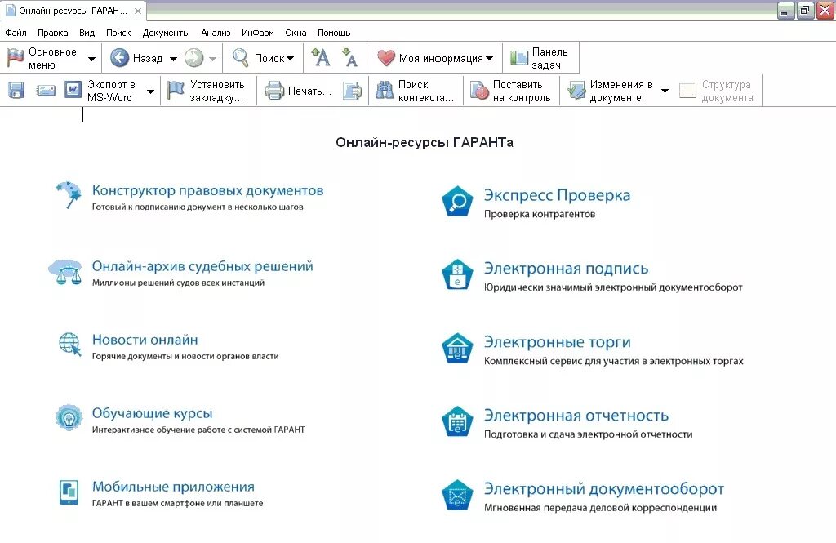
Task: Open the Обучающие курсы link
Action: 153,413
